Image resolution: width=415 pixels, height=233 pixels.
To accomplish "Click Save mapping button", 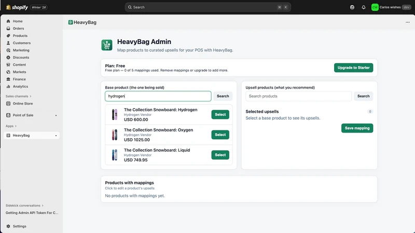I will tap(357, 128).
